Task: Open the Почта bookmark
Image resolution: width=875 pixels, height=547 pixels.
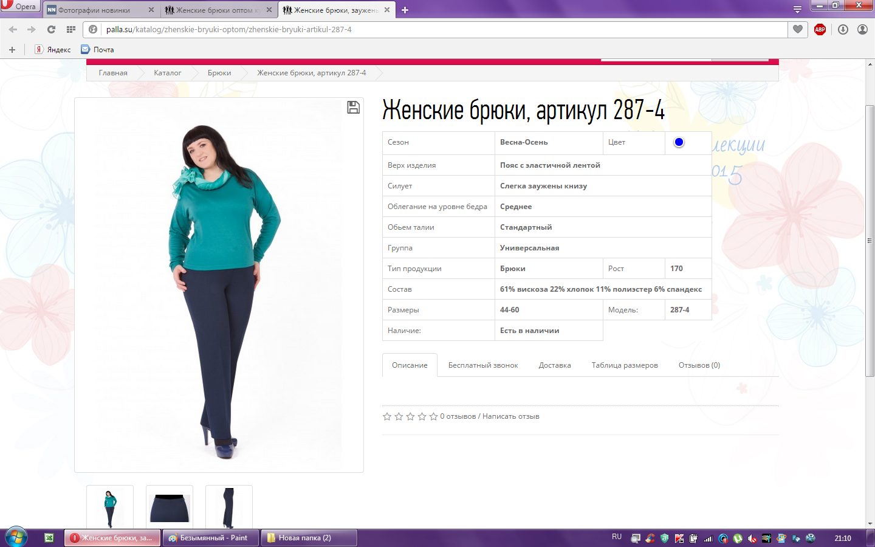Action: point(97,50)
